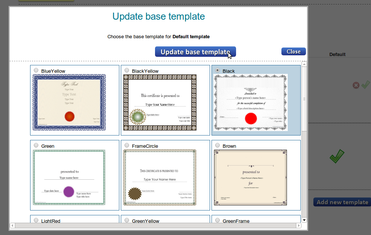Click the vertical scrollbar down arrow
This screenshot has width=371, height=235.
[x=304, y=220]
